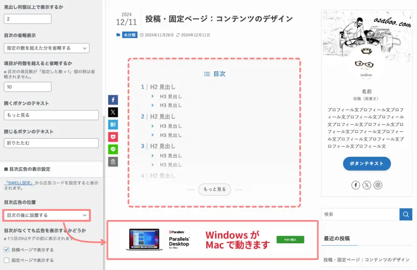417x270 pixels.
Task: Click the Facebook share icon
Action: tap(113, 99)
